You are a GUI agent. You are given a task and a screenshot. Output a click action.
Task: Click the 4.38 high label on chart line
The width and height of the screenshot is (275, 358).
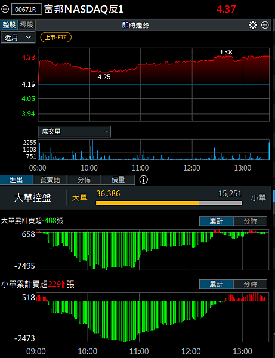coord(225,52)
